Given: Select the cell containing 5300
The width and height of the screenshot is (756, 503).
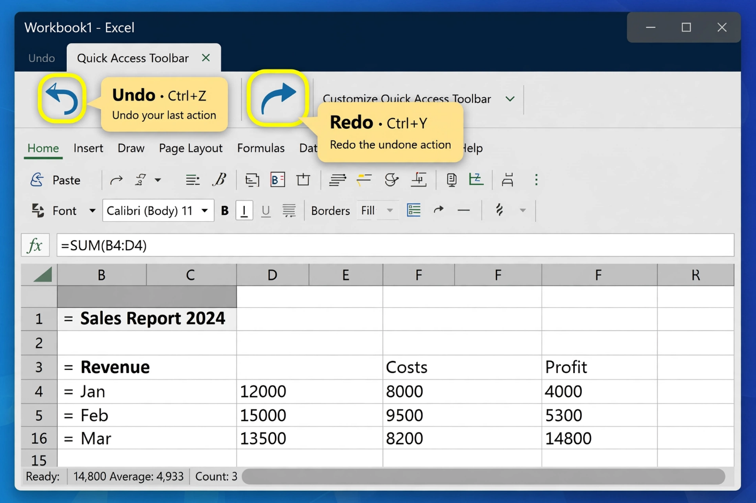Looking at the screenshot, I should point(599,415).
